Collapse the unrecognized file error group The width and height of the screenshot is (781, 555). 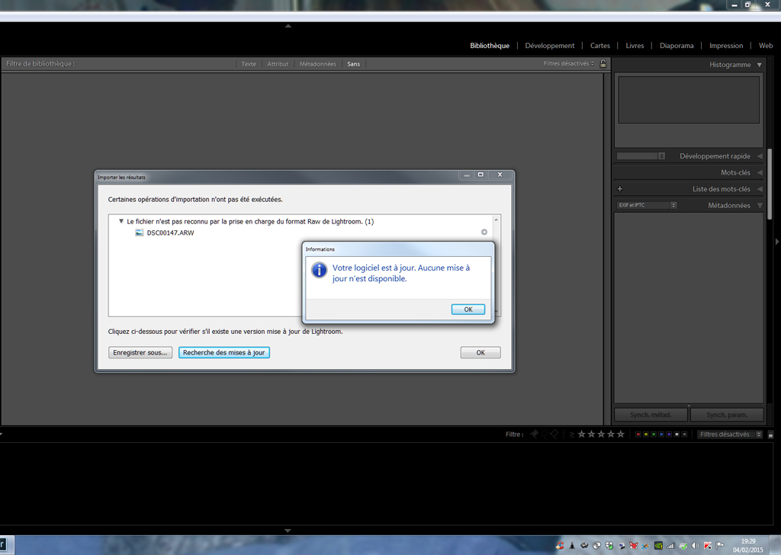[x=121, y=221]
